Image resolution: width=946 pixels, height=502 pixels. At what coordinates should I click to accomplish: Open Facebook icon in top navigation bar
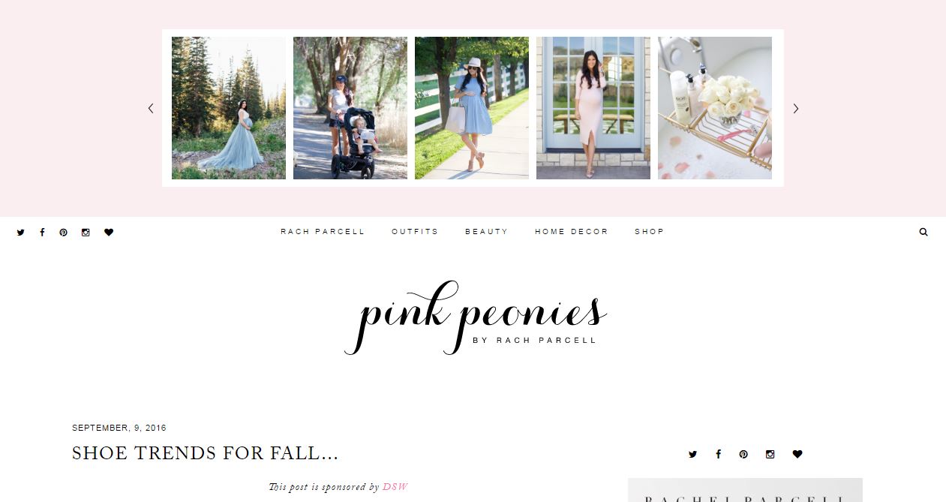[x=42, y=233]
